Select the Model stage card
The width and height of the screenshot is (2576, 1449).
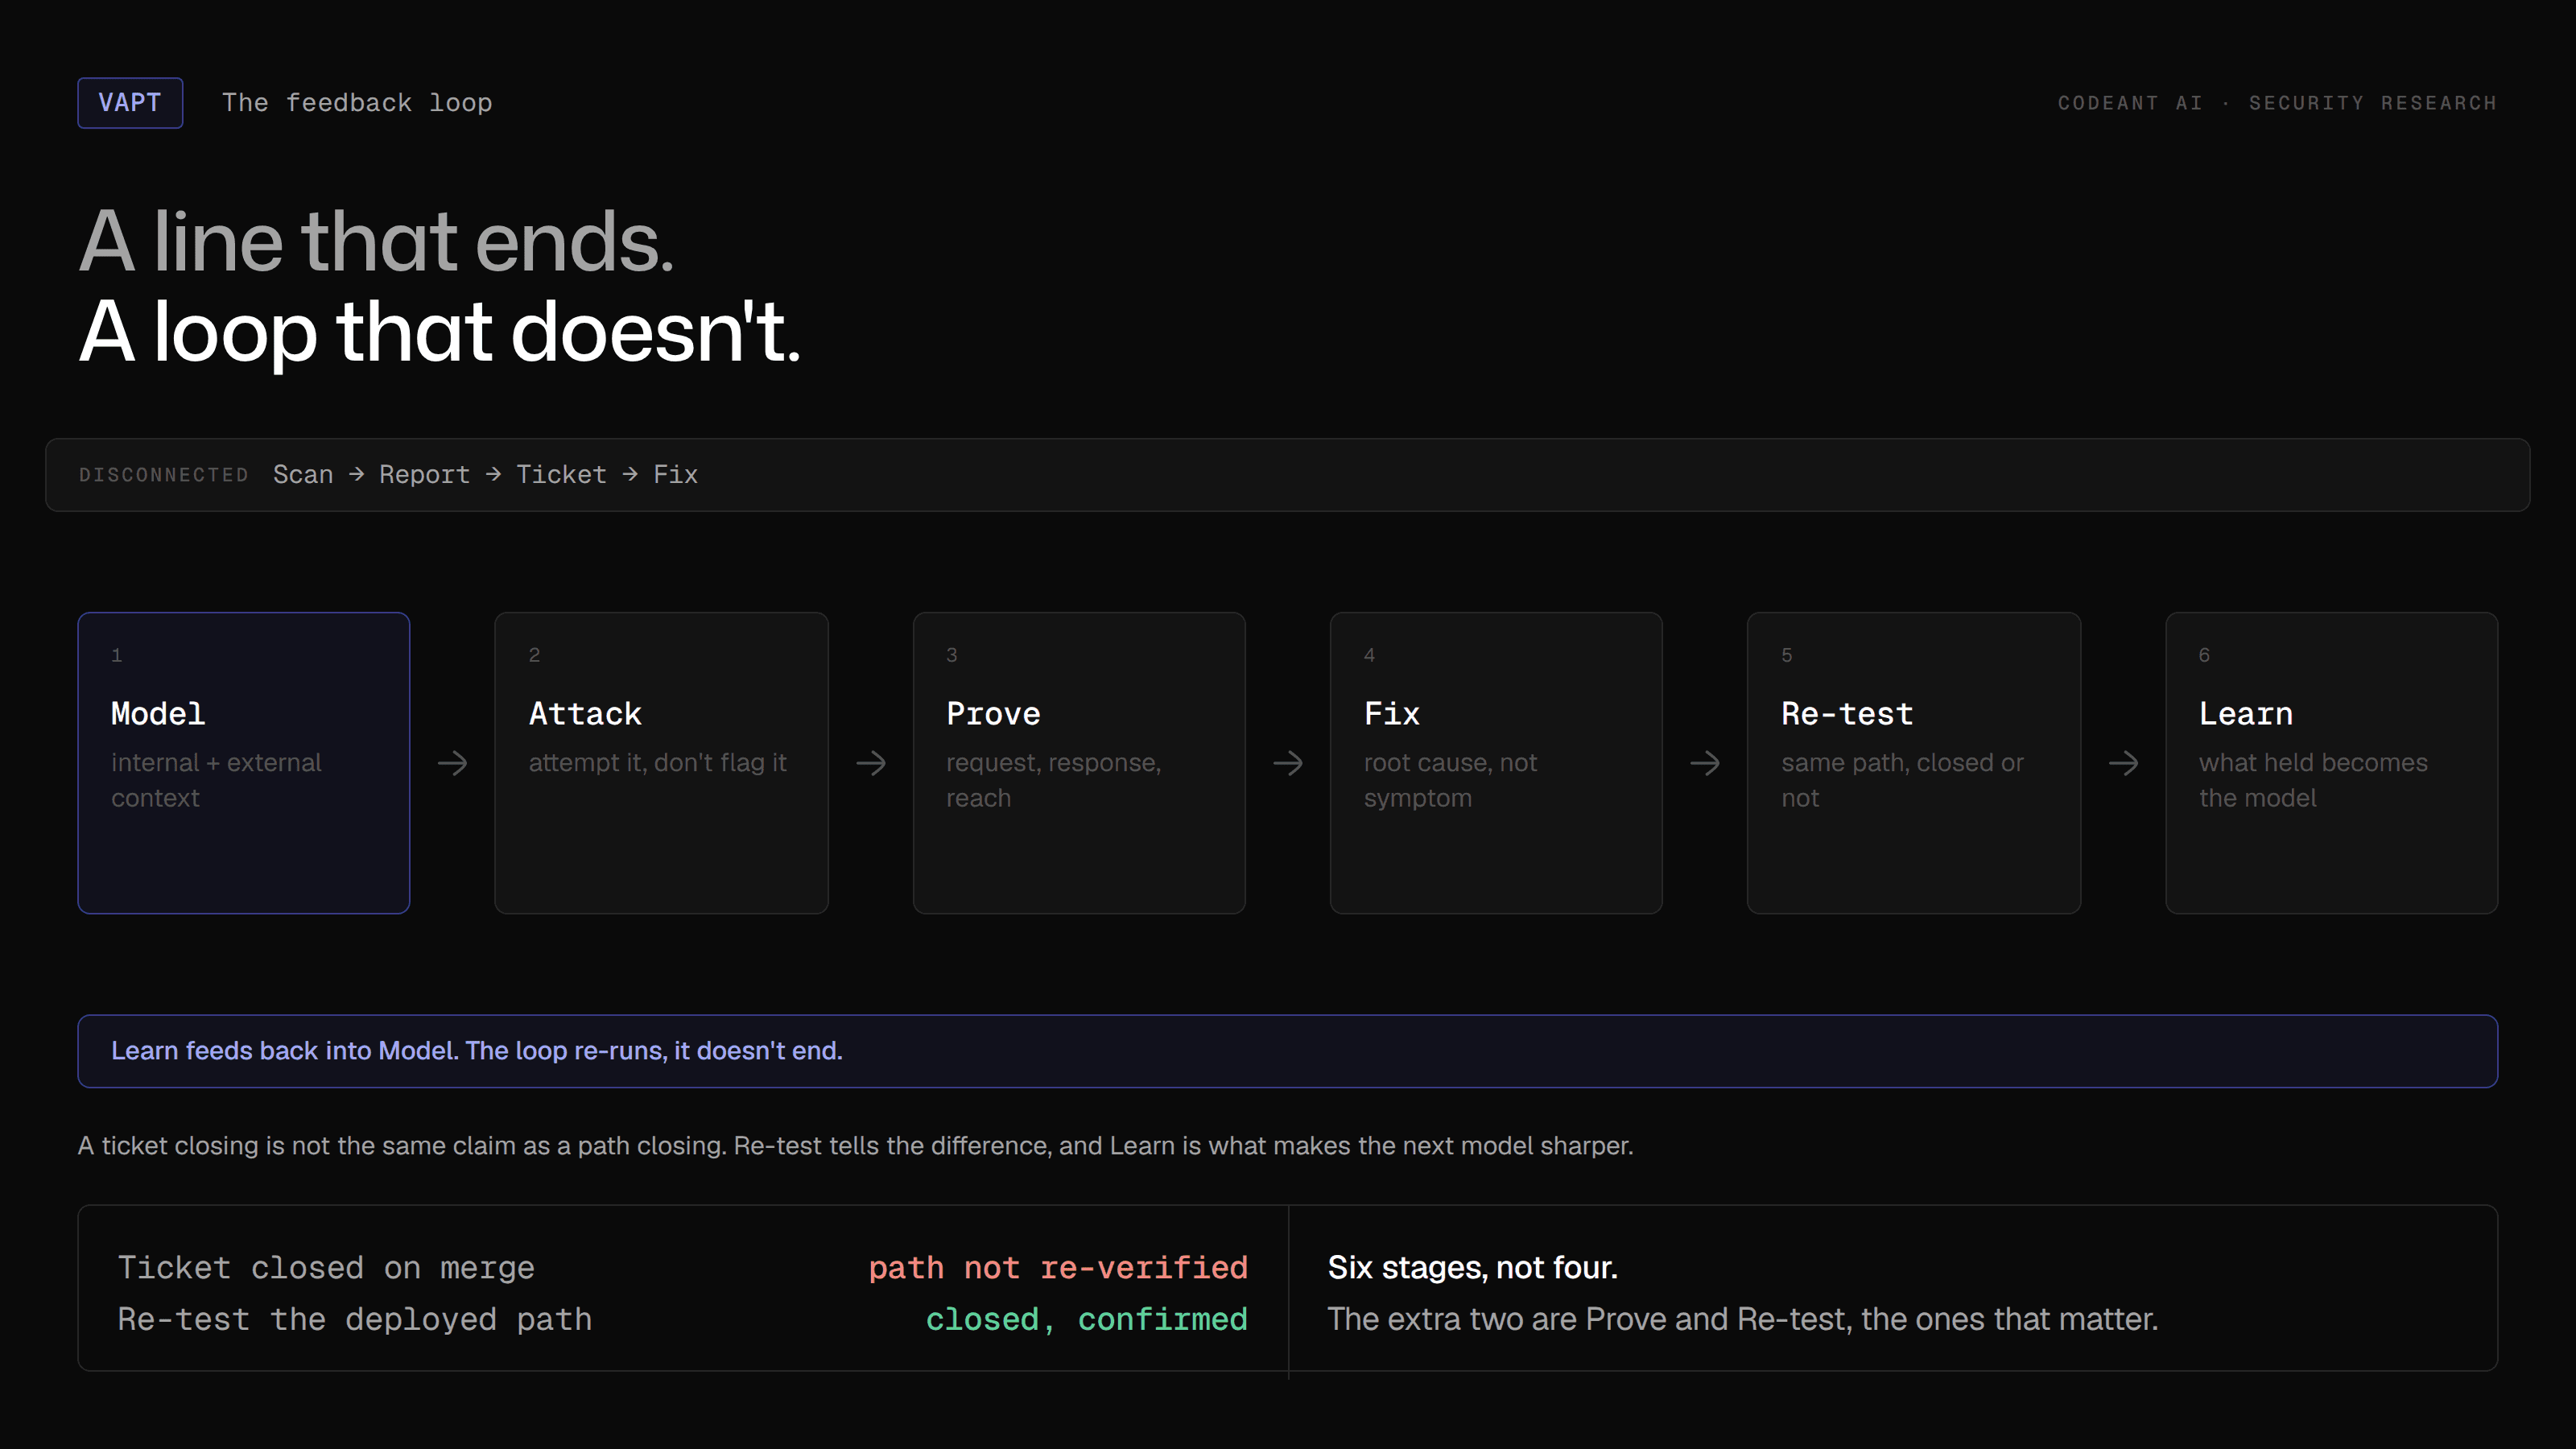(x=244, y=763)
